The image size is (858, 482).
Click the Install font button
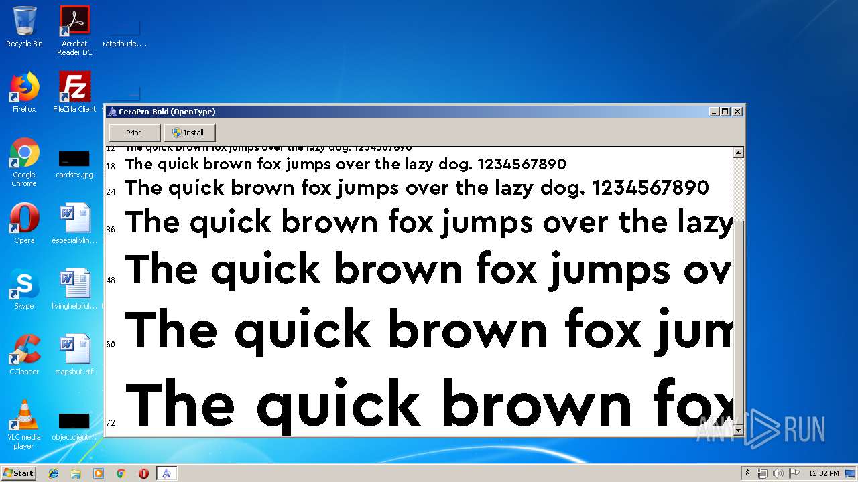click(190, 133)
